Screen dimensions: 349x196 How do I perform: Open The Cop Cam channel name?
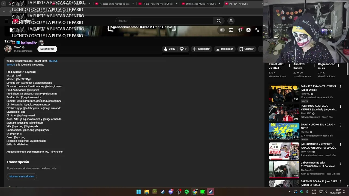(x=307, y=170)
